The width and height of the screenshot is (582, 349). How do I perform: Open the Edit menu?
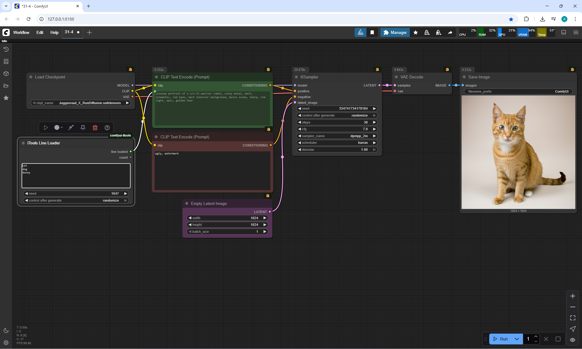[x=40, y=32]
